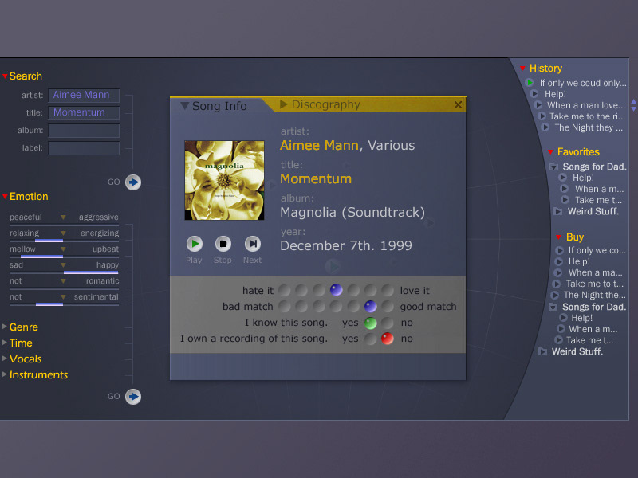The image size is (638, 478).
Task: Open the Aimee Mann artist link
Action: click(320, 145)
